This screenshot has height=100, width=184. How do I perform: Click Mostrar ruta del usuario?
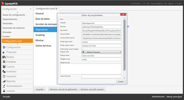click(92, 89)
